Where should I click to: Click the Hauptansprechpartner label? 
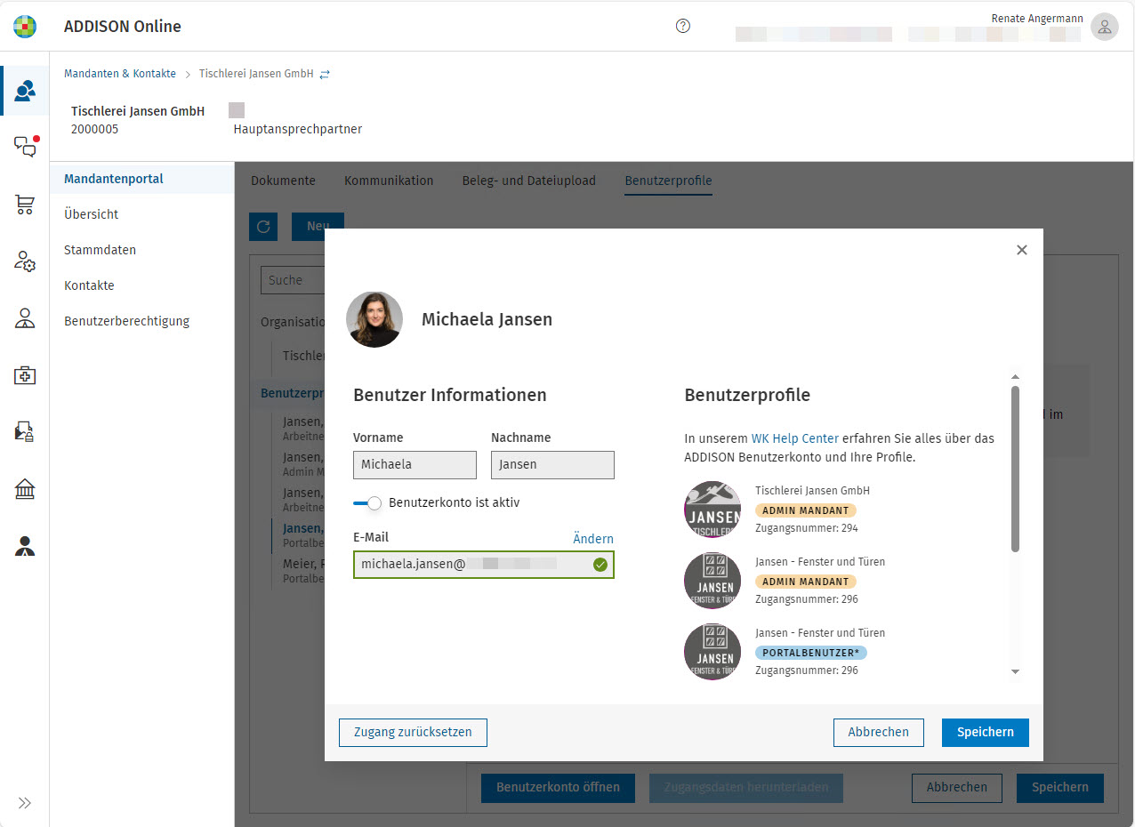pyautogui.click(x=298, y=129)
